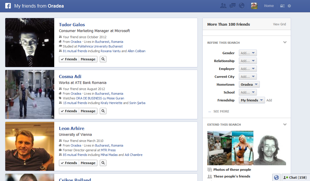The height and width of the screenshot is (181, 310).
Task: Collapse the Refine This Search section
Action: [x=285, y=43]
